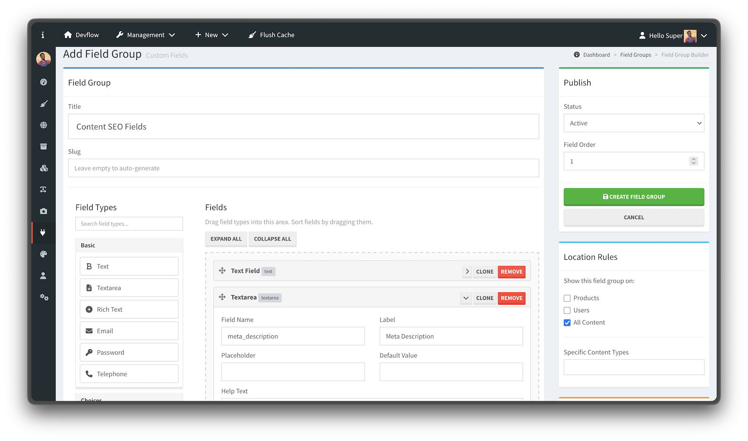748x441 pixels.
Task: Check the Products checkbox
Action: pyautogui.click(x=567, y=298)
